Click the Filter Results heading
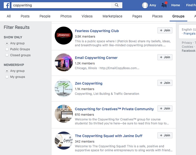 [17, 27]
